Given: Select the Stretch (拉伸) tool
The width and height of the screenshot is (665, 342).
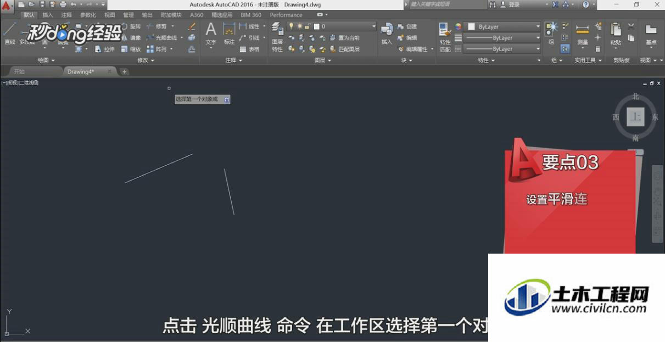Looking at the screenshot, I should click(104, 49).
